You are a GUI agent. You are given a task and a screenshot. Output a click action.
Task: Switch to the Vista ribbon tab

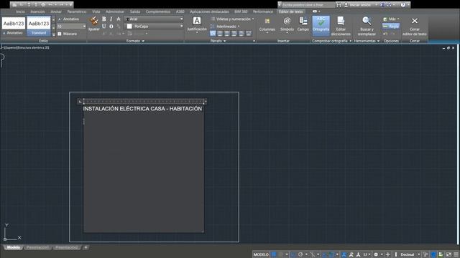[96, 11]
